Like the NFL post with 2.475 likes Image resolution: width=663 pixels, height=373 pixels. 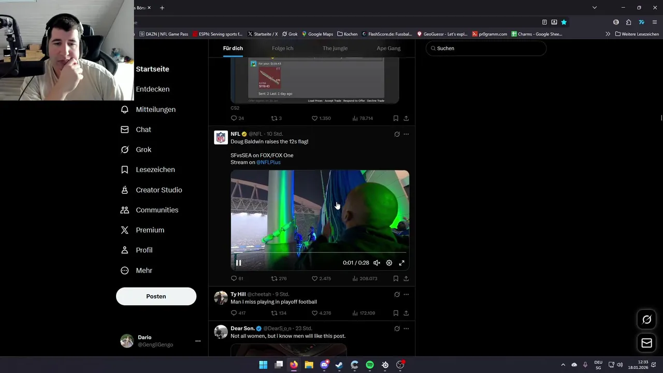coord(321,278)
